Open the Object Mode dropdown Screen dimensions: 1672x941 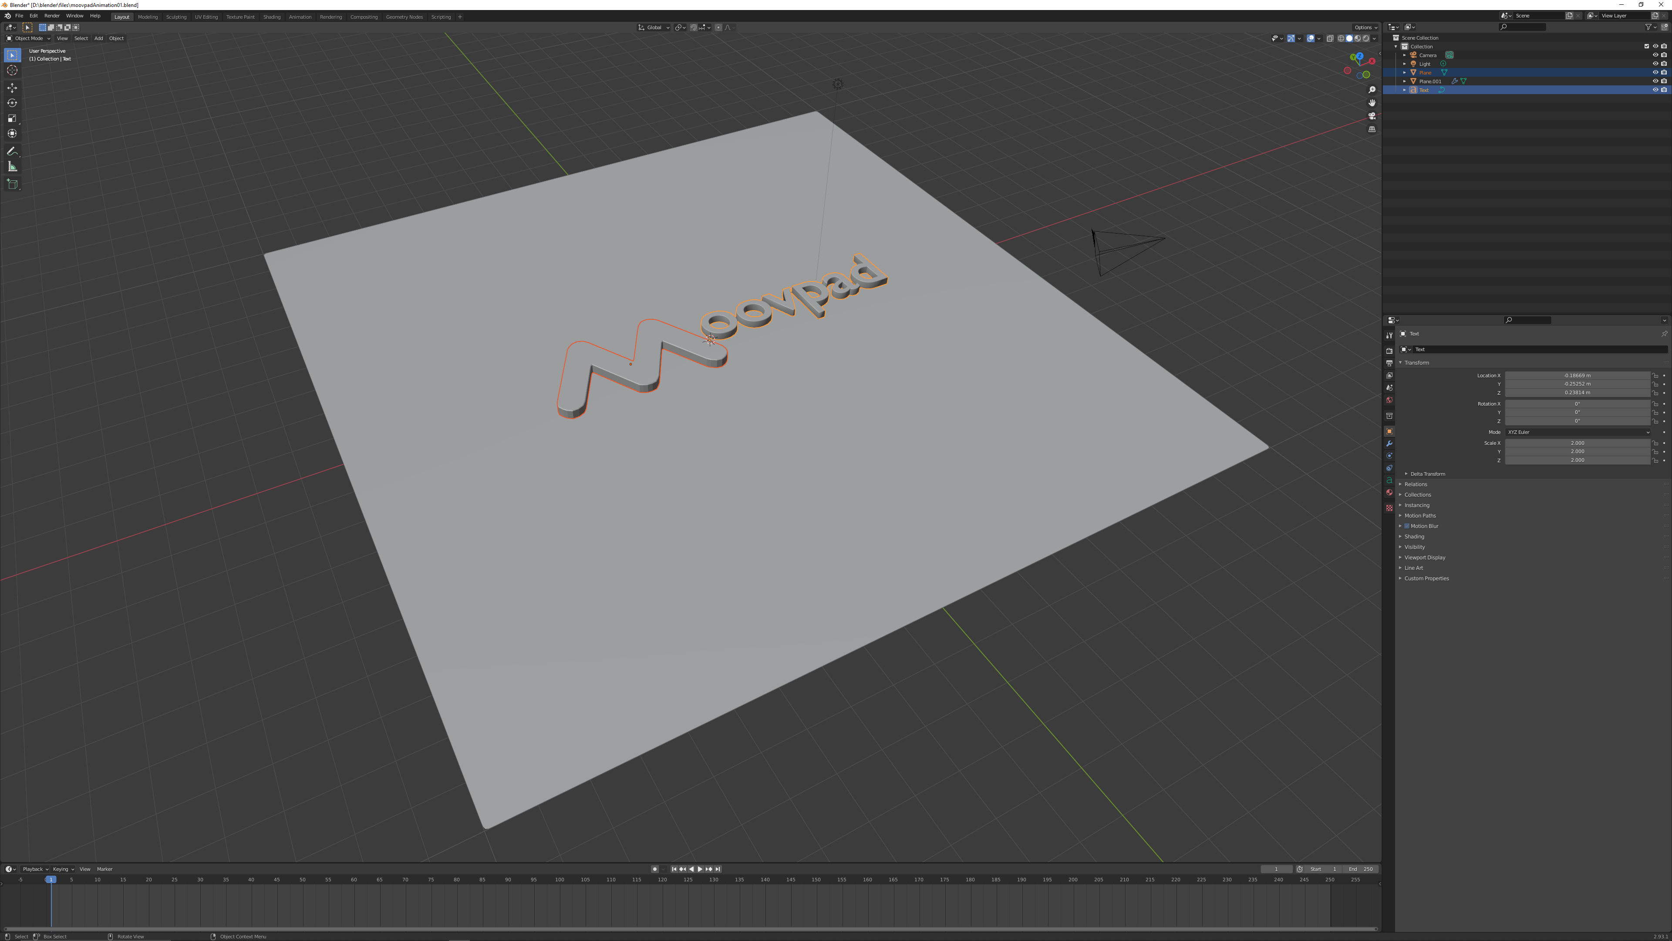point(29,38)
